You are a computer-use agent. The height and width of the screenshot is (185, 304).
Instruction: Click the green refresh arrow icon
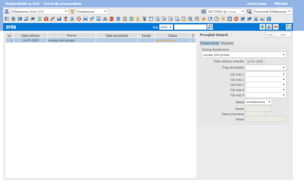coord(288,27)
